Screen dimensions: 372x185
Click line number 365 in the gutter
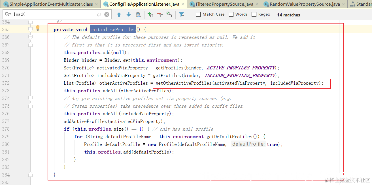coord(6,29)
